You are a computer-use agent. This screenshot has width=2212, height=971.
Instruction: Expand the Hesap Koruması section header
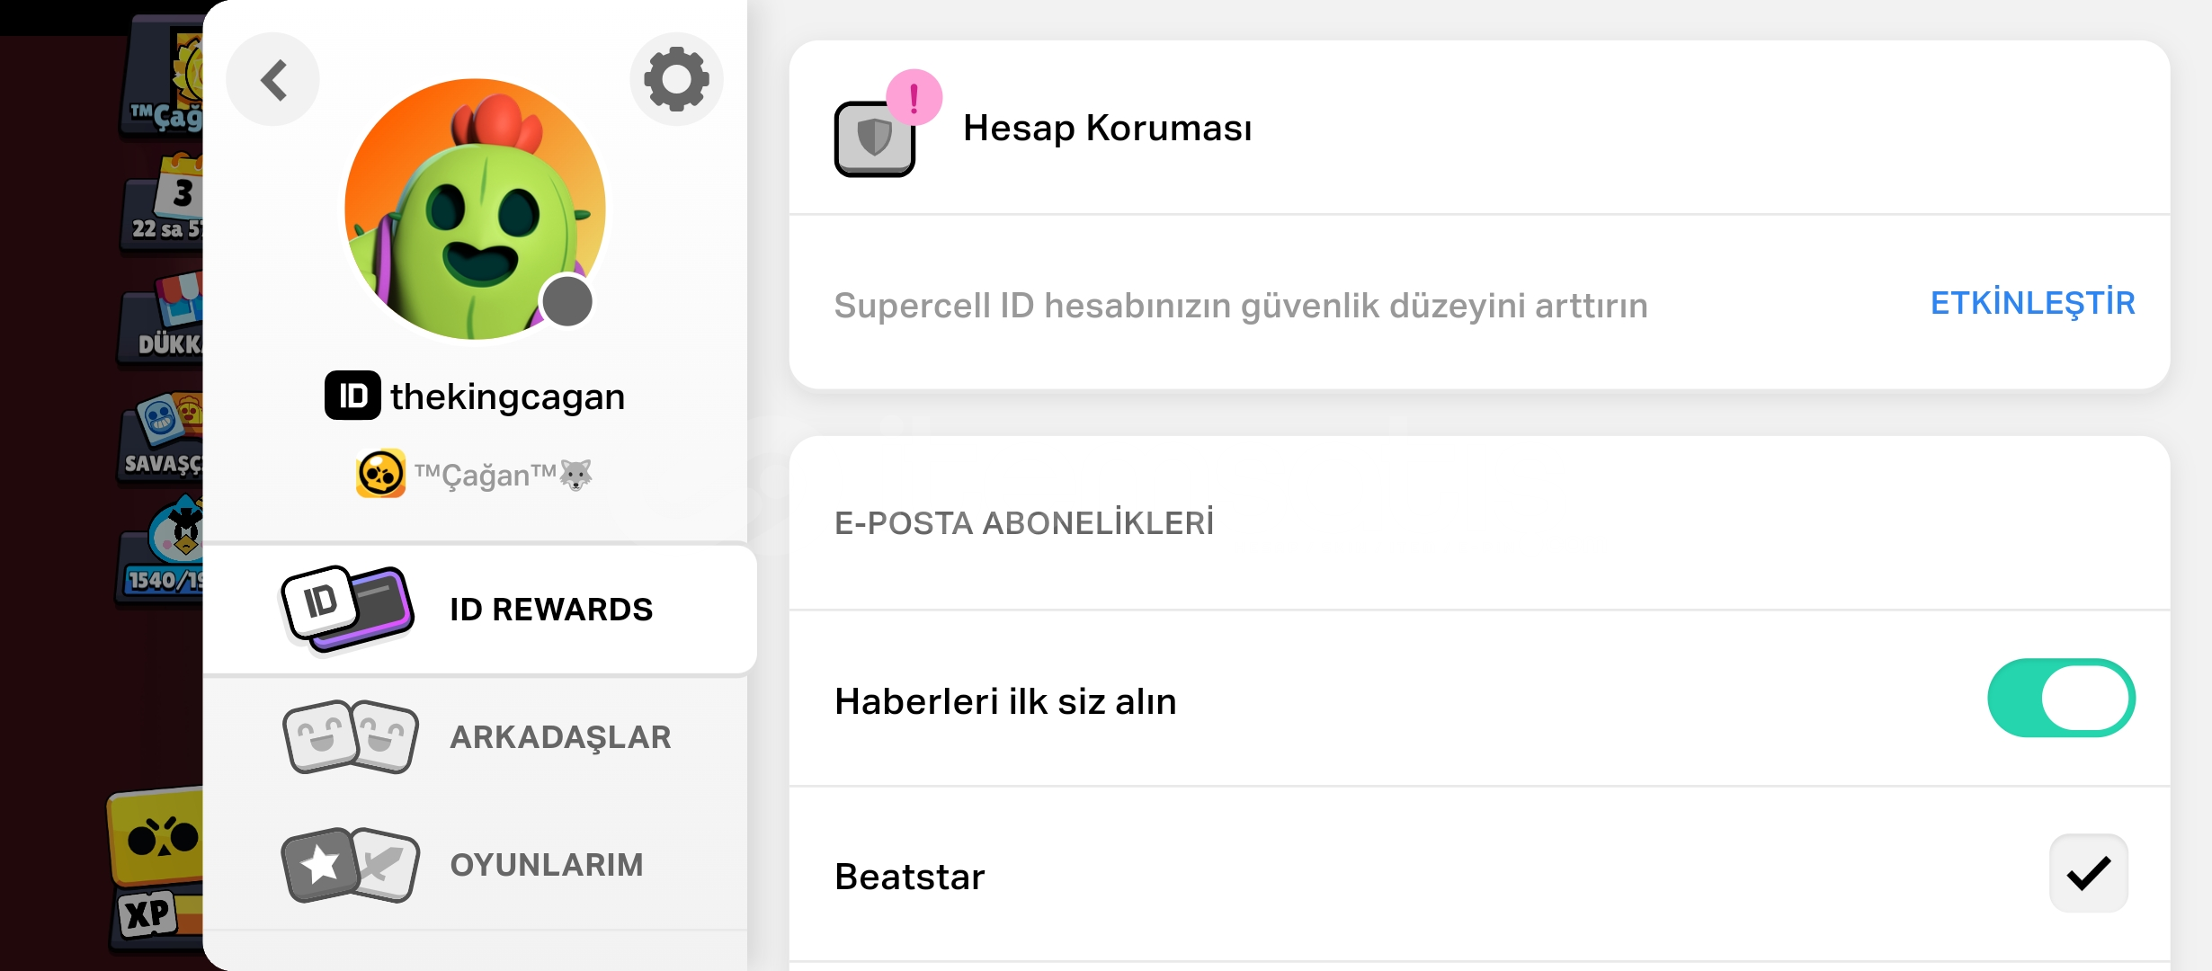[1479, 128]
